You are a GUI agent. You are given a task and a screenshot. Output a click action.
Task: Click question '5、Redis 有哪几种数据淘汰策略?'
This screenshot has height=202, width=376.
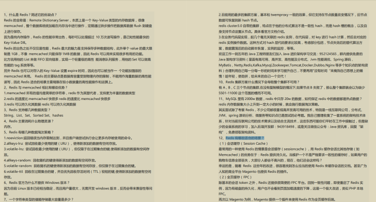pos(29,132)
